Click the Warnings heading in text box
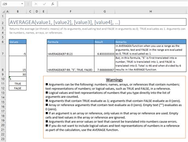 coord(114,80)
